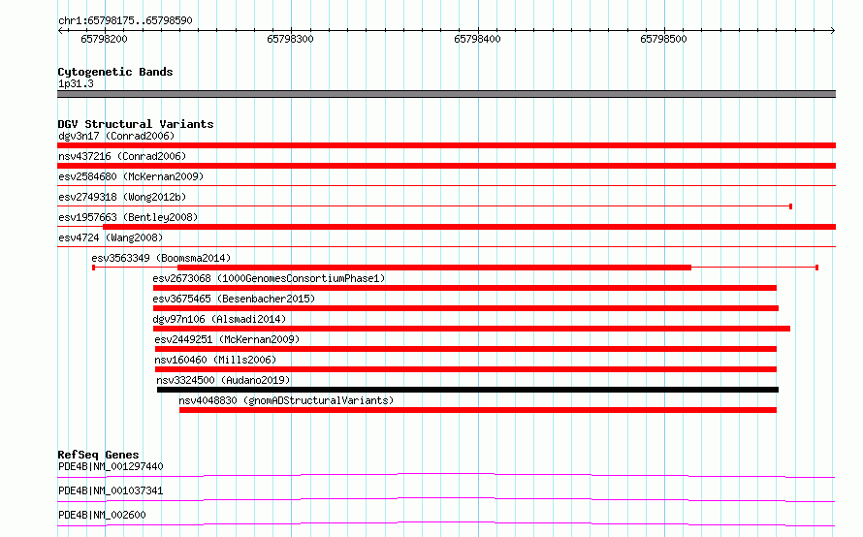Select the 1p31.3 band label
The width and height of the screenshot is (863, 537).
pyautogui.click(x=76, y=83)
